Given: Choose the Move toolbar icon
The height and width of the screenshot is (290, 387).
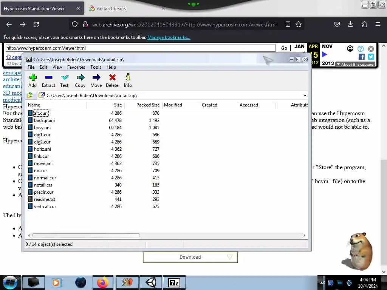Looking at the screenshot, I should tap(96, 80).
